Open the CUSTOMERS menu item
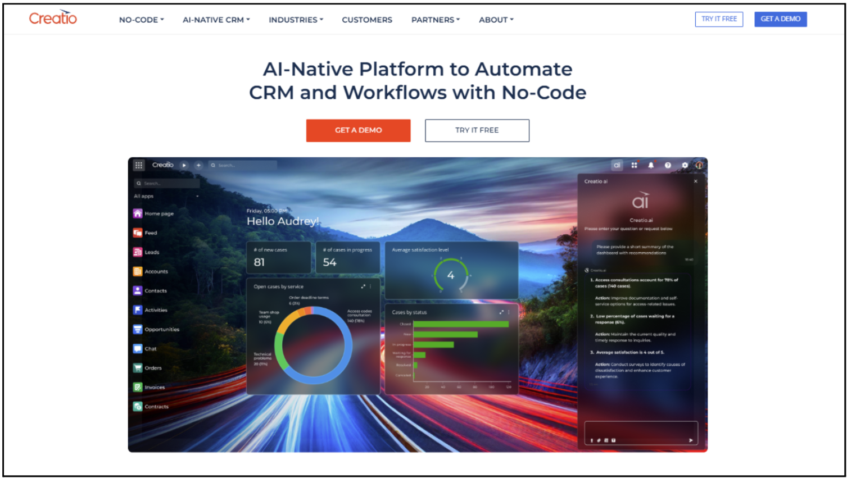847x478 pixels. click(x=367, y=20)
